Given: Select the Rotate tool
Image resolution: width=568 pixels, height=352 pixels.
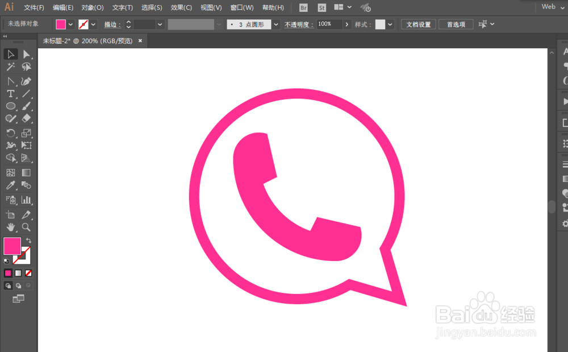Looking at the screenshot, I should pyautogui.click(x=10, y=133).
